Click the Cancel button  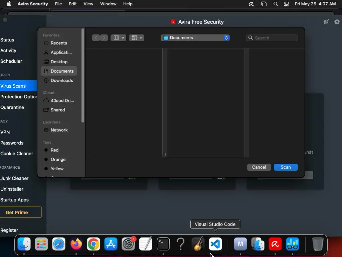point(259,167)
